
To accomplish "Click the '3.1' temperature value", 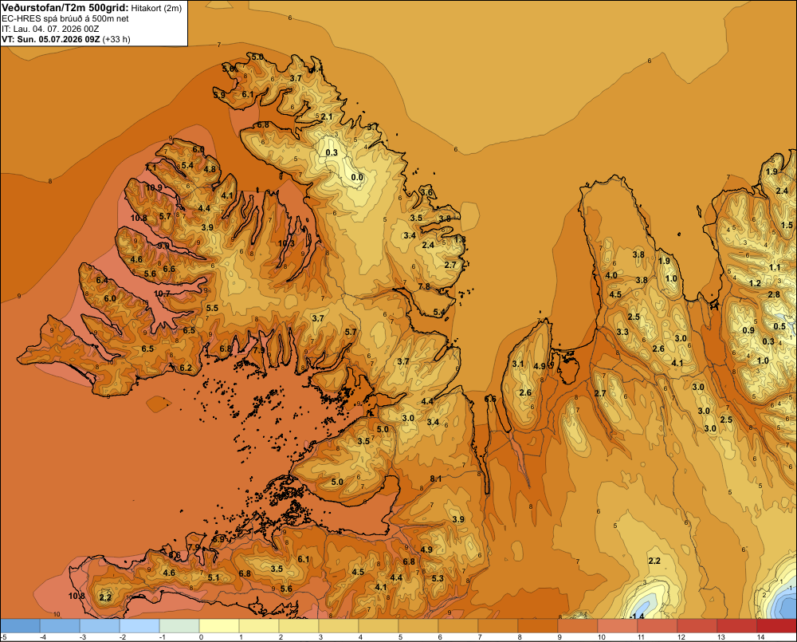I will (517, 364).
